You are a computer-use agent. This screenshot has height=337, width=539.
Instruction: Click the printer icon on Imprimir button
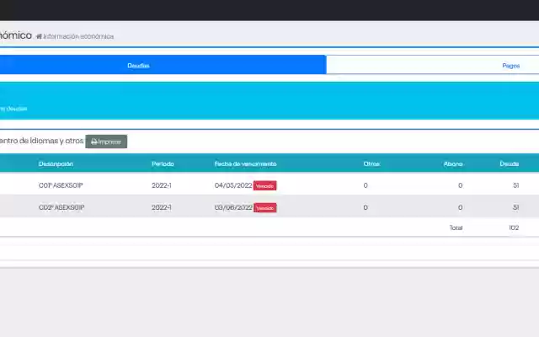click(93, 142)
